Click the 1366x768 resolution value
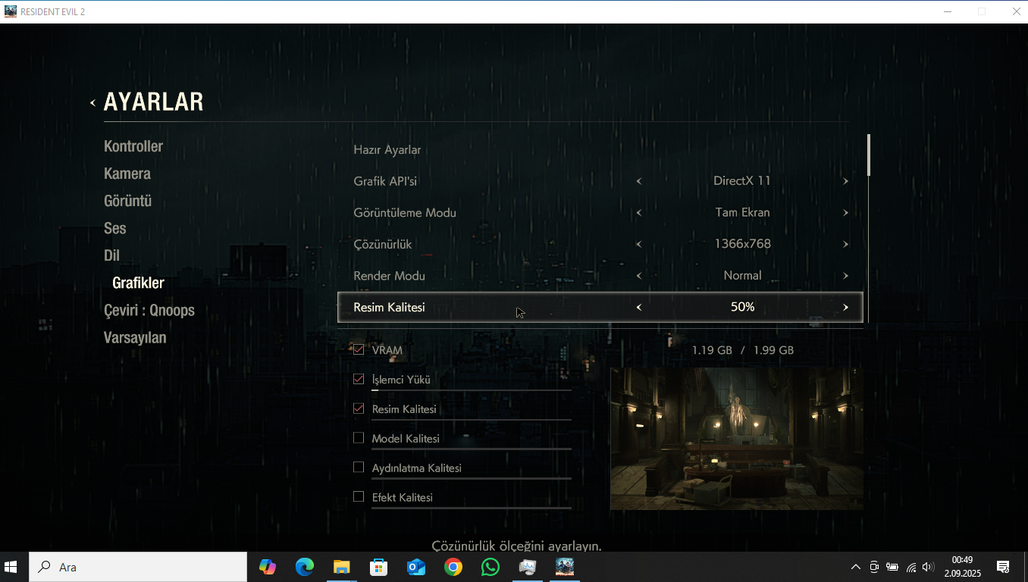This screenshot has height=582, width=1028. pos(742,244)
